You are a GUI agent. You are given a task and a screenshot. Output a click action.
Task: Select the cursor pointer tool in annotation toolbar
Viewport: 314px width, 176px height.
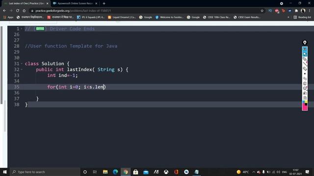[305, 54]
